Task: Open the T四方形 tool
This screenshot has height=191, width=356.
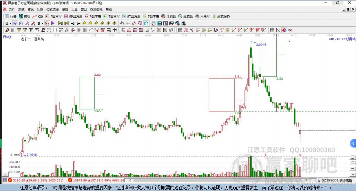Action: pyautogui.click(x=112, y=16)
